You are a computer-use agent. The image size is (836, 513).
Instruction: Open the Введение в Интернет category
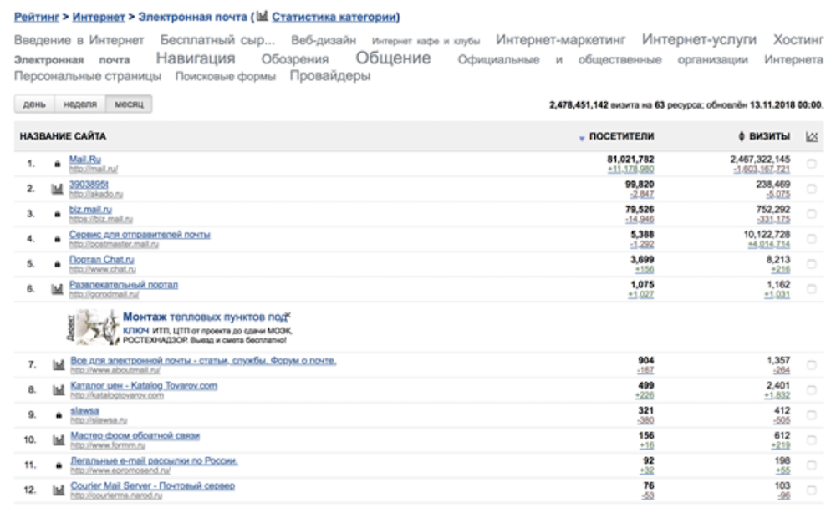pyautogui.click(x=79, y=40)
